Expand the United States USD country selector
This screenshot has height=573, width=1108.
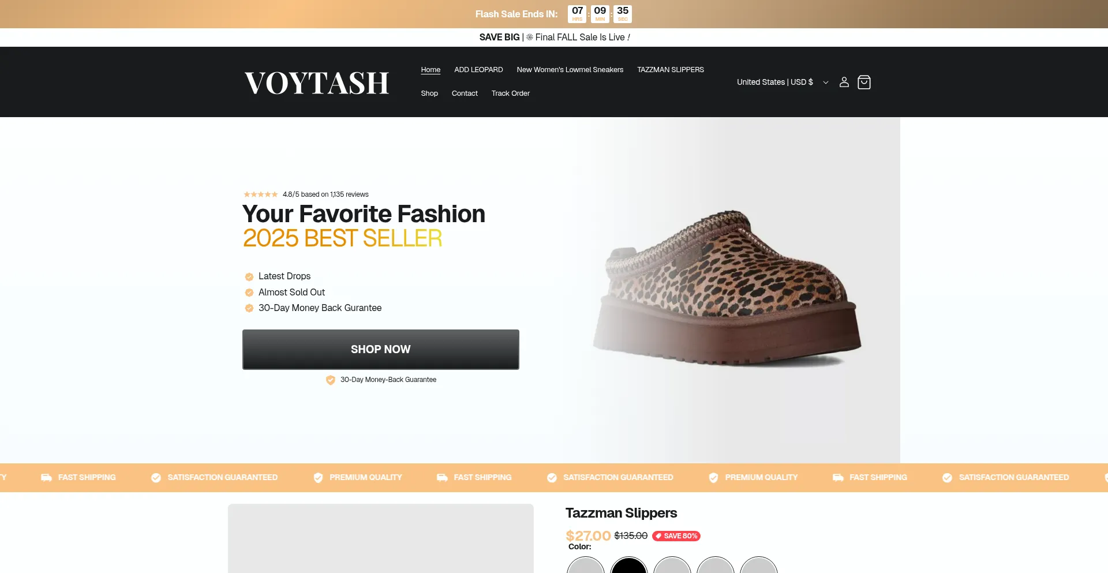point(774,82)
